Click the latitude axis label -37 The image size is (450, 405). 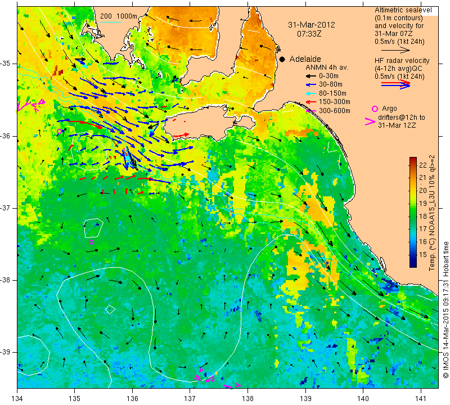click(6, 208)
